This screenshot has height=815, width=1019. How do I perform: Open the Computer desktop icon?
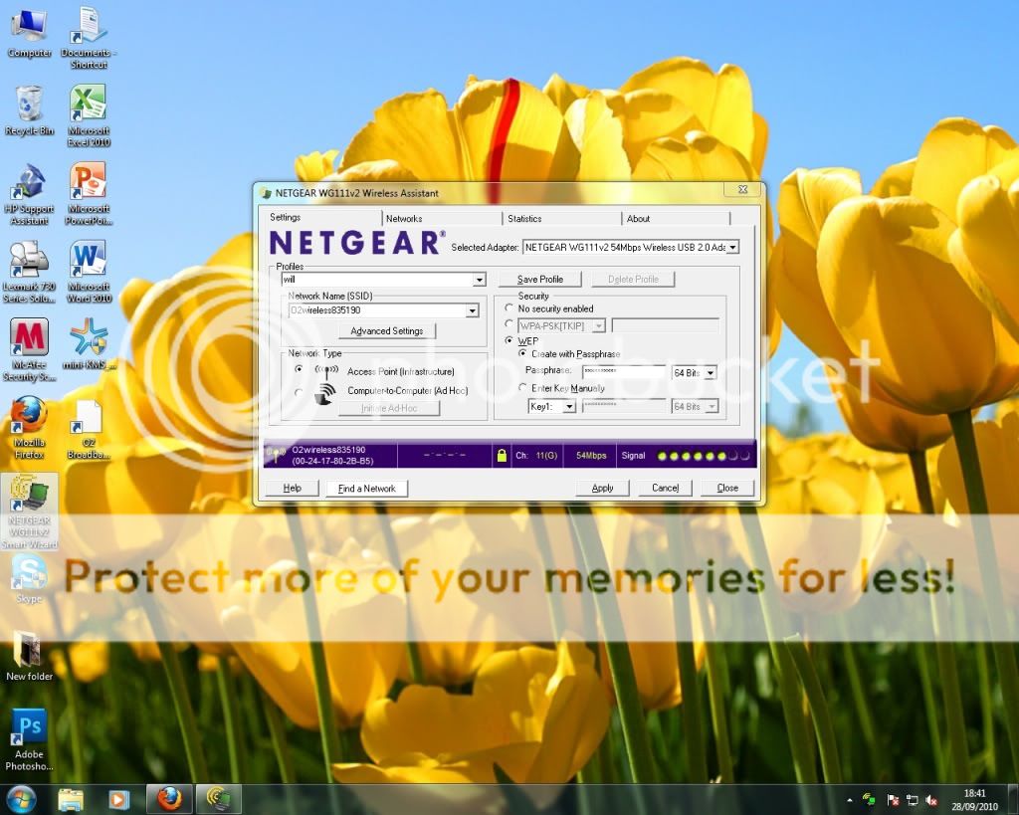(x=29, y=33)
